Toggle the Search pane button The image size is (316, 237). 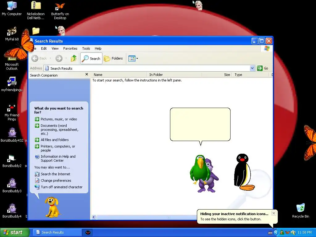(91, 58)
